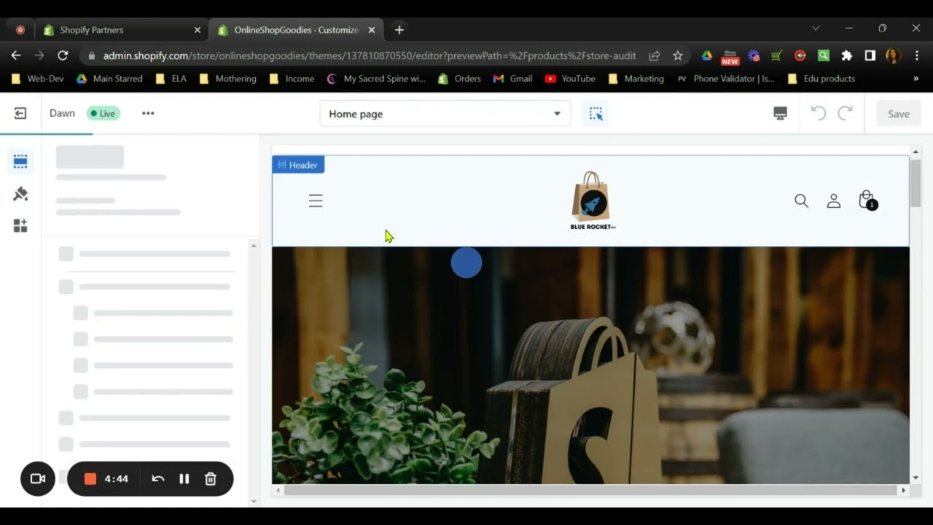Open the Mothering bookmark folder
The width and height of the screenshot is (933, 525).
point(227,79)
